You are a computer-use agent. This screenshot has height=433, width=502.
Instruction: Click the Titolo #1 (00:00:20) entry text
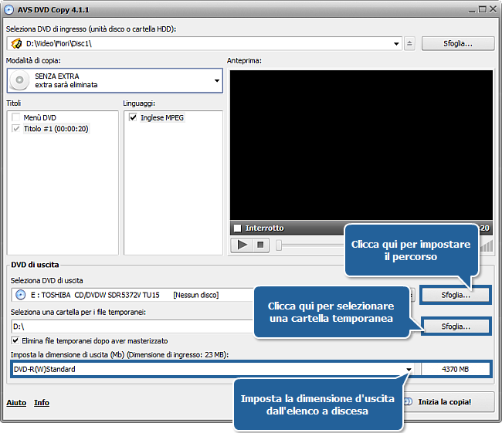(56, 129)
